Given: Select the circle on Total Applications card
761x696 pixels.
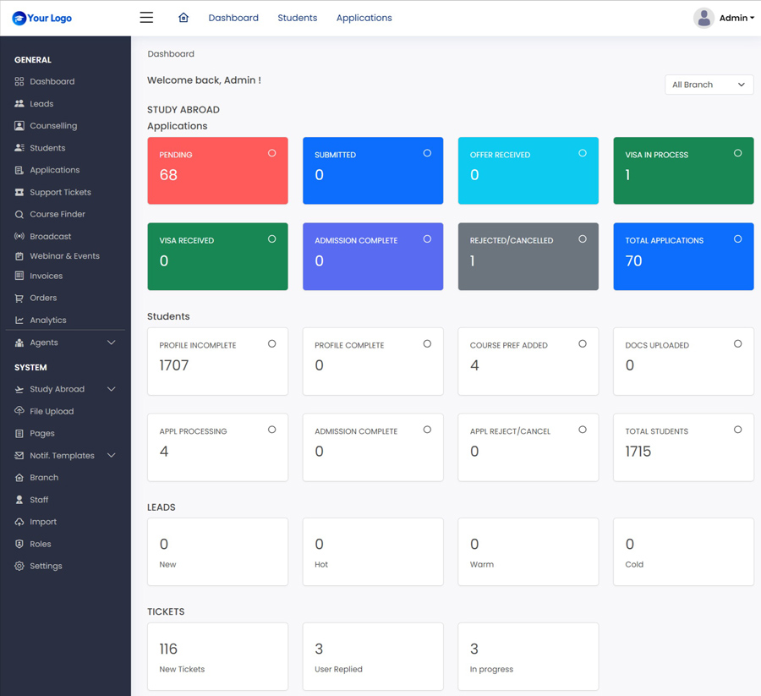Looking at the screenshot, I should point(737,238).
